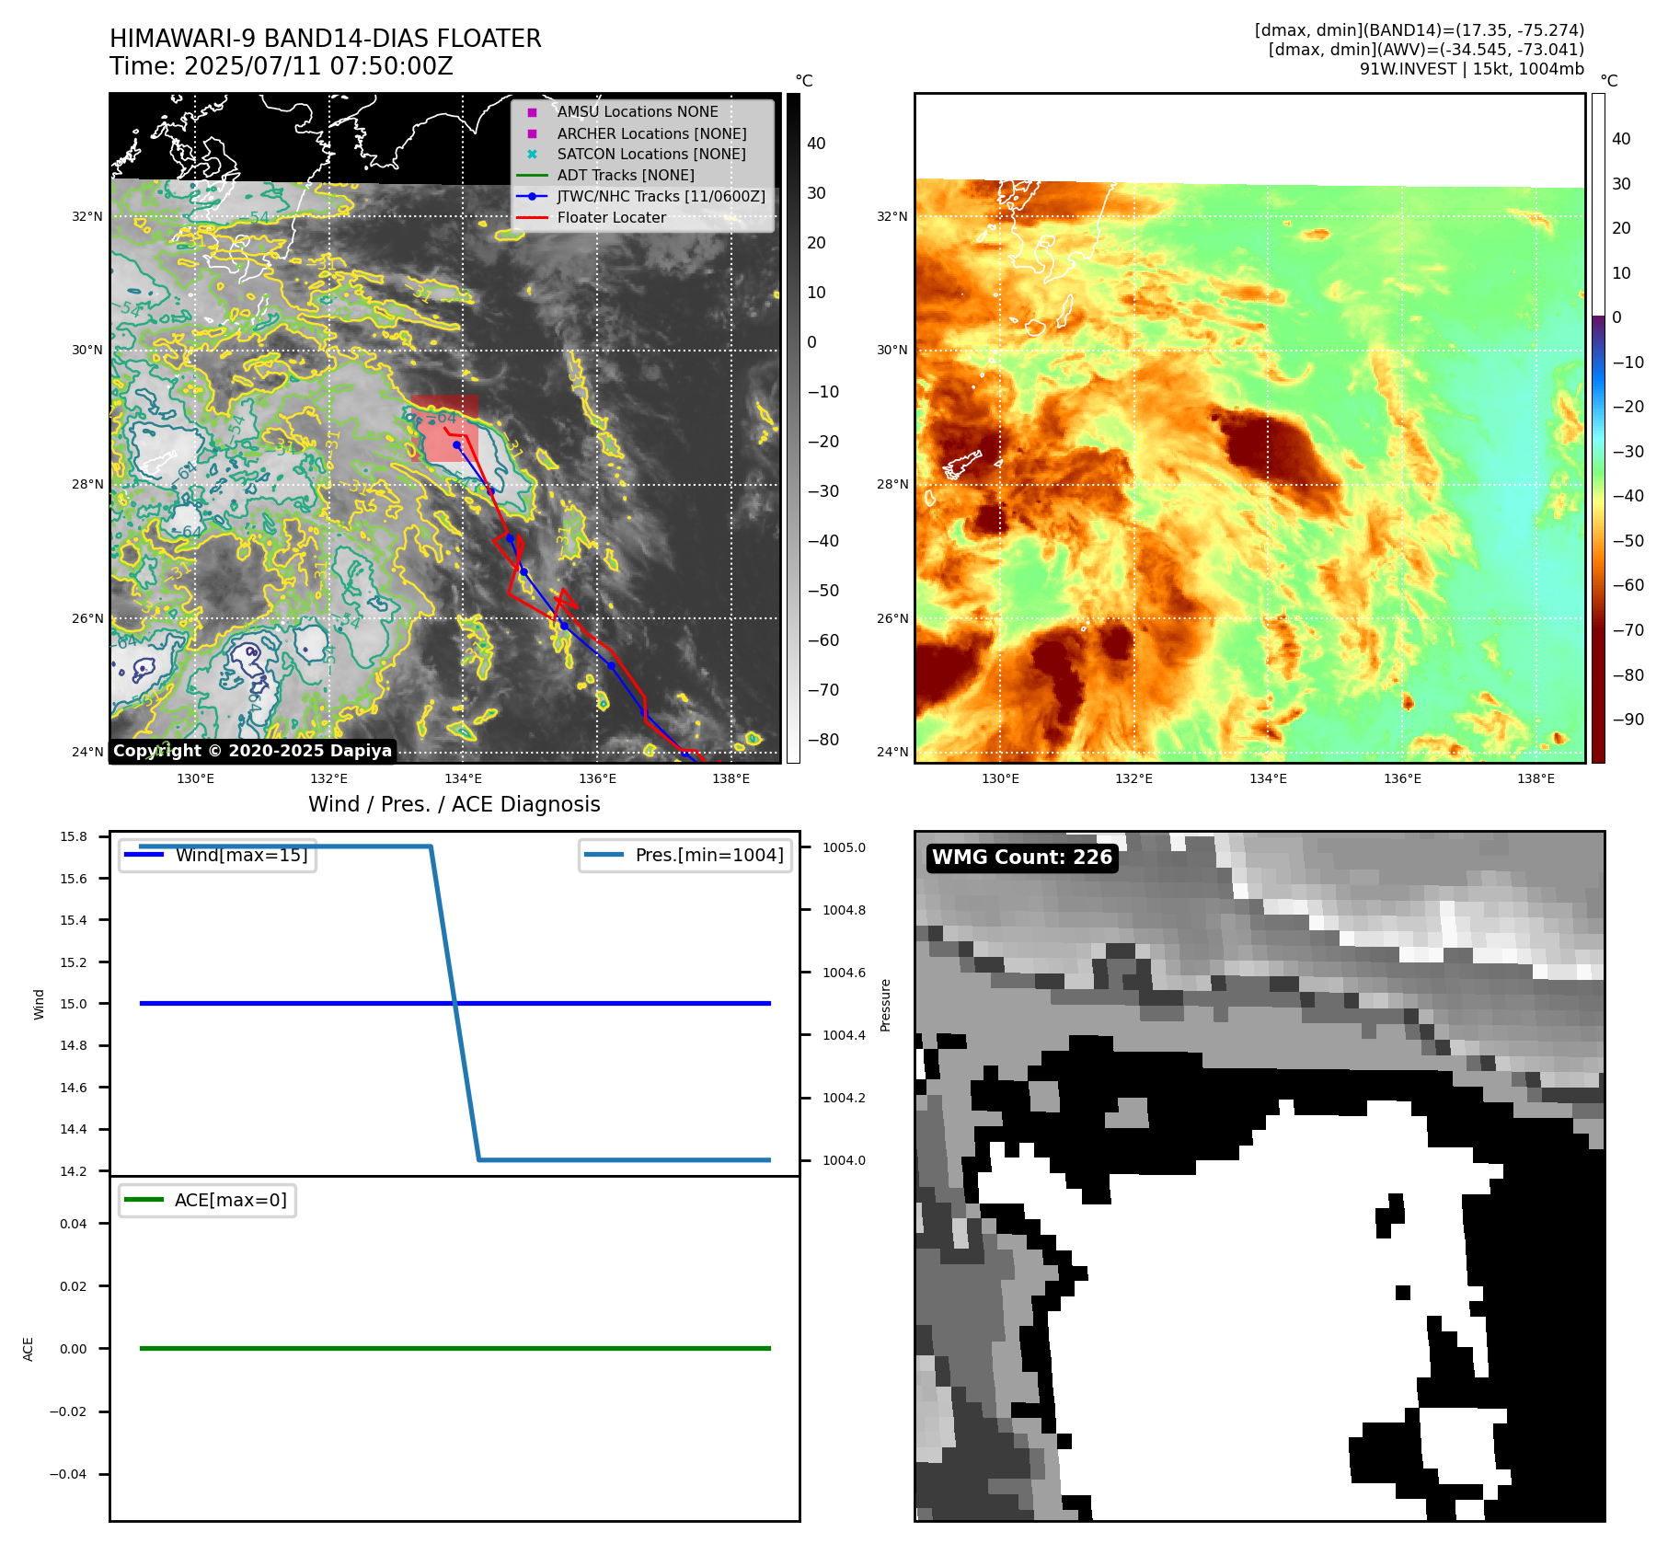This screenshot has width=1668, height=1555.
Task: Click the 0.04 ACE axis tick label
Action: (x=74, y=1224)
